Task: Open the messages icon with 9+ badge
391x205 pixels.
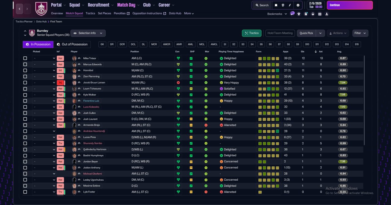Action: coord(292,14)
